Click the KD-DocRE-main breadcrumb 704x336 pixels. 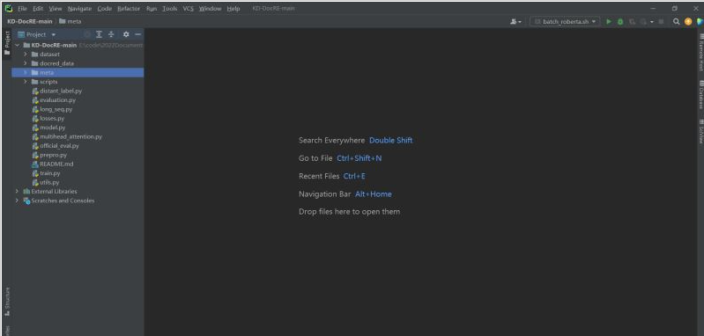(30, 21)
